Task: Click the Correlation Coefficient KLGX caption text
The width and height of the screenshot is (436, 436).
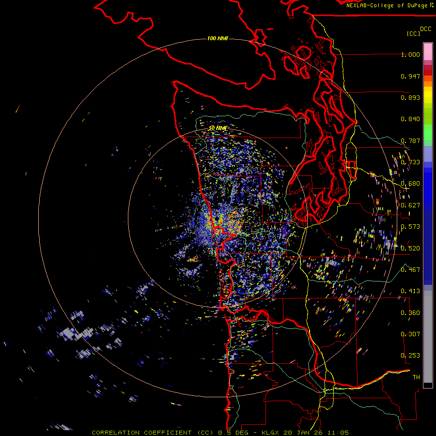Action: click(x=220, y=433)
